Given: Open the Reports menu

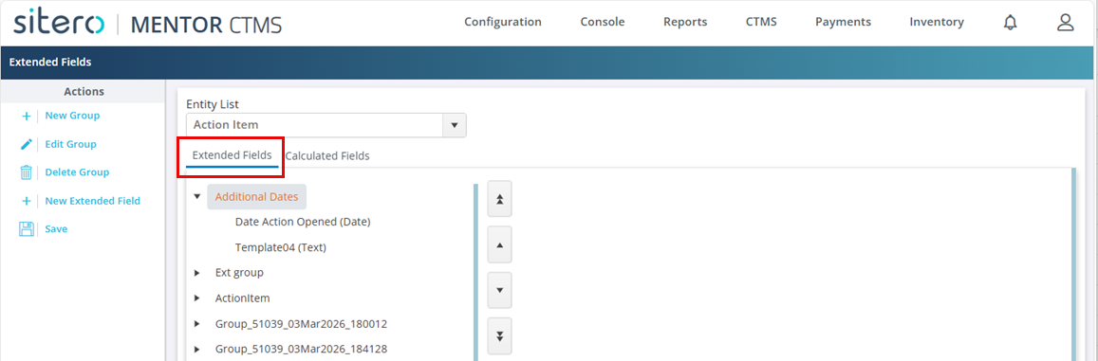Looking at the screenshot, I should coord(685,23).
